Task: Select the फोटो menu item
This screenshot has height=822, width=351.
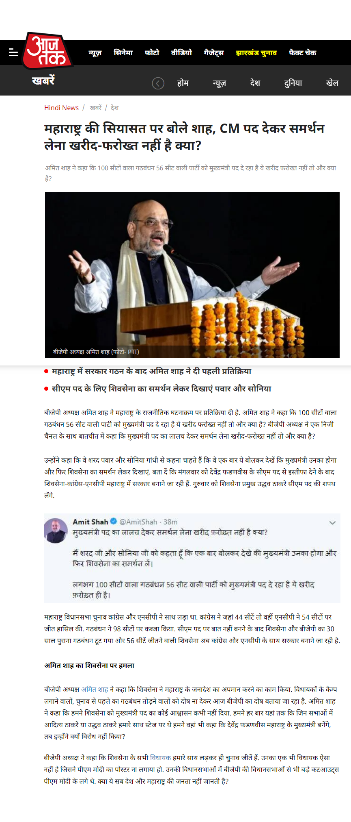Action: coord(152,53)
